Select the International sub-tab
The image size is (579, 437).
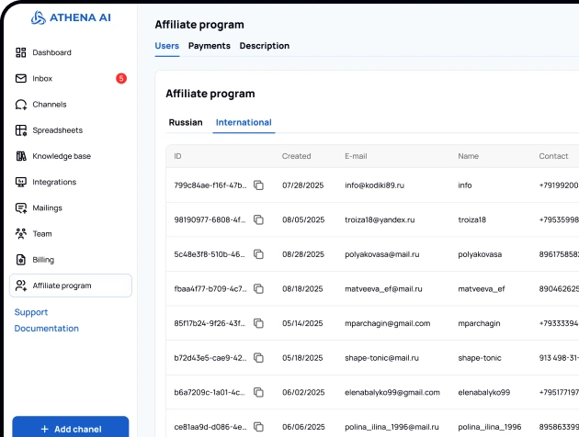click(x=244, y=122)
